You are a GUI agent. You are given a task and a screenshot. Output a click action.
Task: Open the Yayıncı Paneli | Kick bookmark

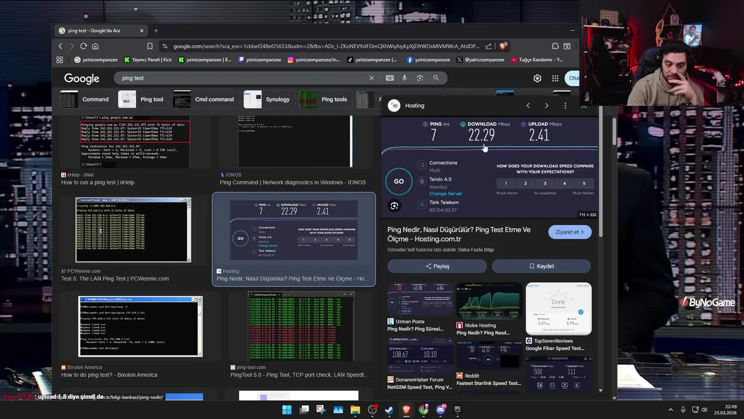pyautogui.click(x=148, y=59)
